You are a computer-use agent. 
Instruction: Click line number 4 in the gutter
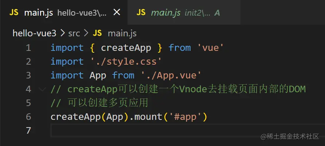(28, 89)
